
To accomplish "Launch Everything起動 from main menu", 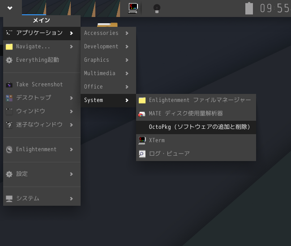I will point(42,60).
